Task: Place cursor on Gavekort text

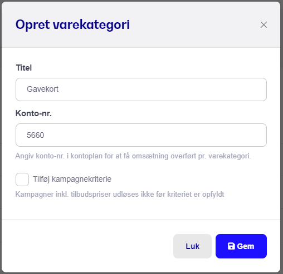Action: [42, 89]
